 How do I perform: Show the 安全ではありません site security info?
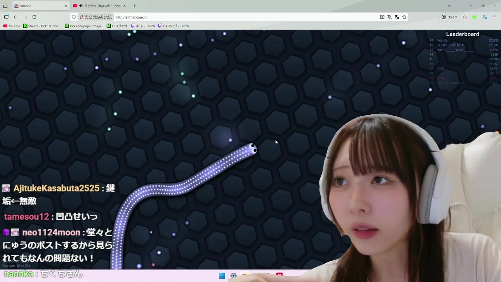96,17
